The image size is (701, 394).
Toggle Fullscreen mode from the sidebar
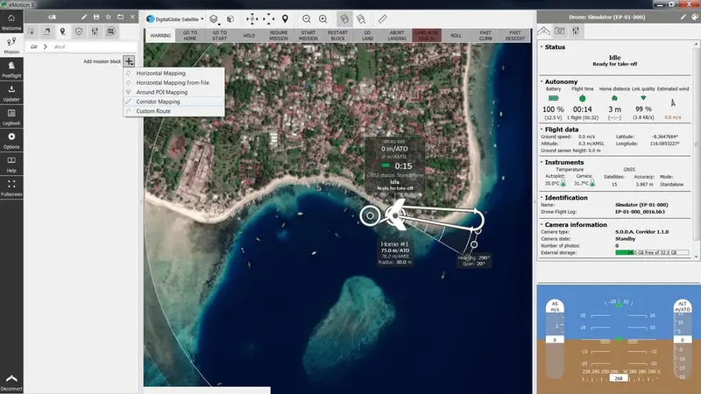pyautogui.click(x=11, y=186)
